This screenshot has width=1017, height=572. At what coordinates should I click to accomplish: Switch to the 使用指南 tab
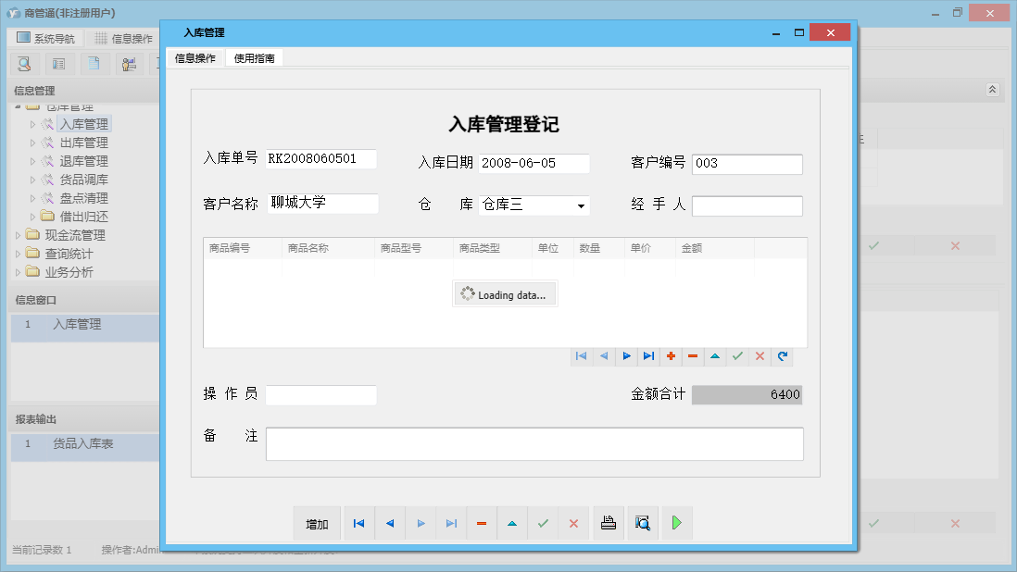pyautogui.click(x=254, y=56)
